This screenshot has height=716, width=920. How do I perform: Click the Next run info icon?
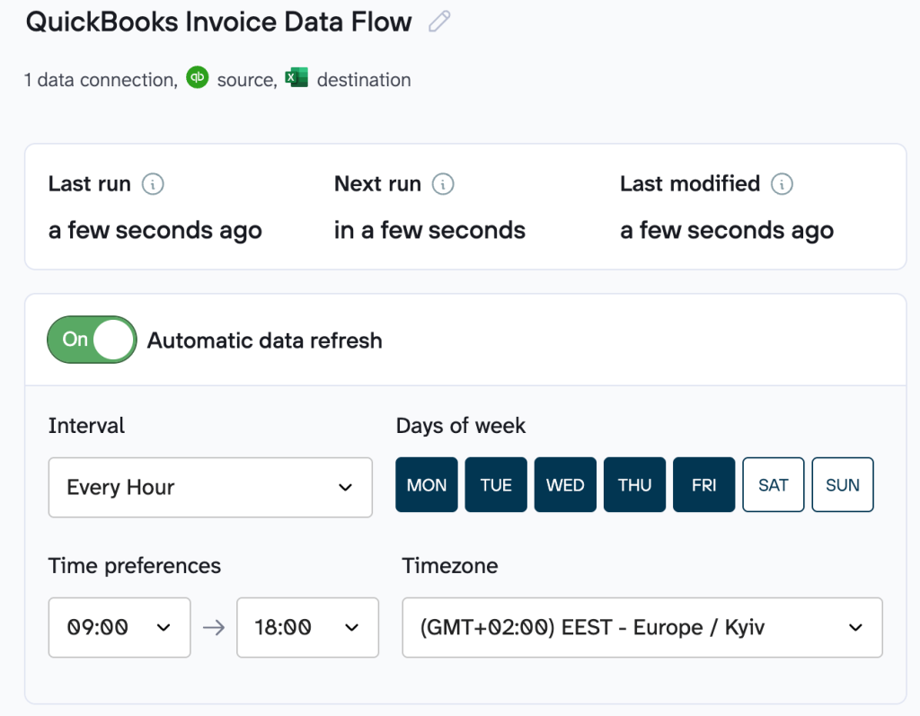(x=443, y=184)
